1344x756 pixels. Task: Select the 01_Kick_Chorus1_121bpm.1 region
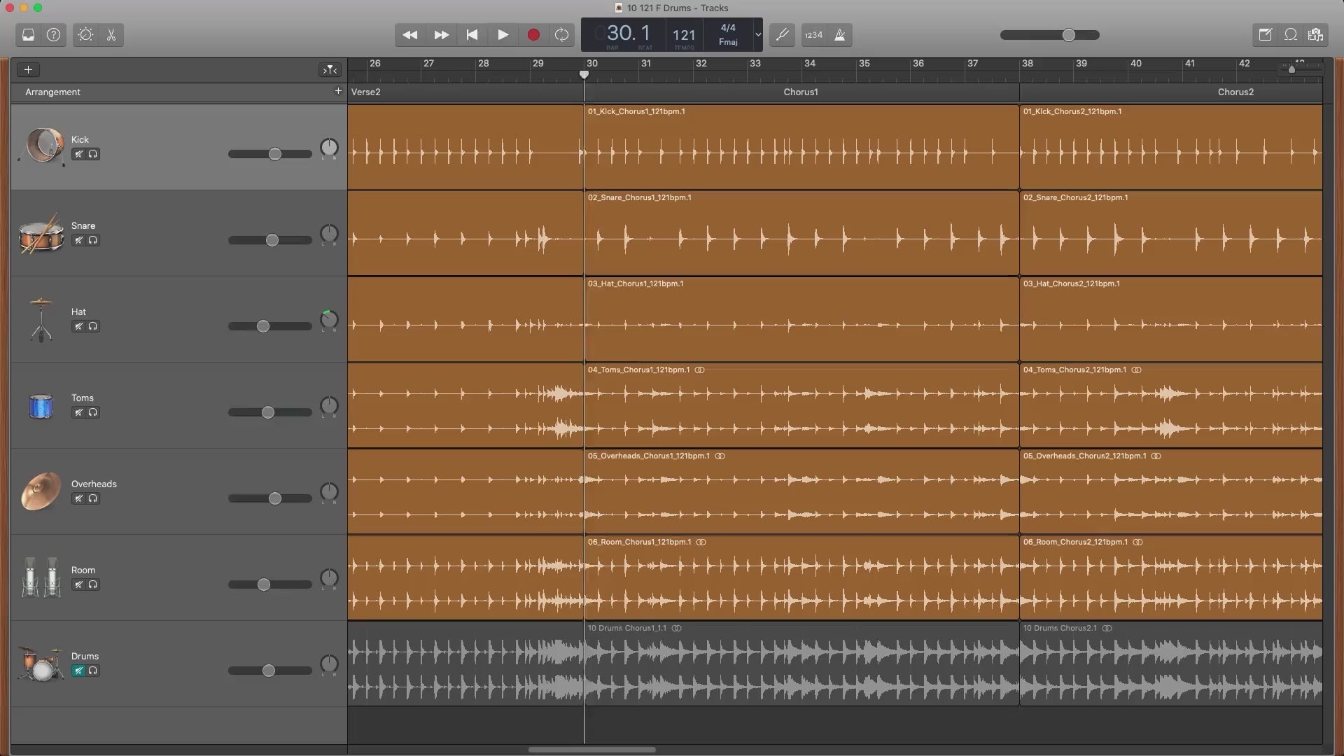coord(801,147)
